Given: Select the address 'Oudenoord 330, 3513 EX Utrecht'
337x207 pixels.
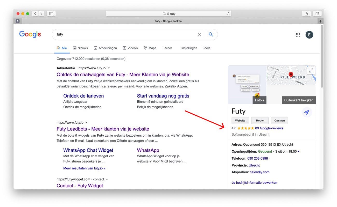Looking at the screenshot, I should [268, 145].
